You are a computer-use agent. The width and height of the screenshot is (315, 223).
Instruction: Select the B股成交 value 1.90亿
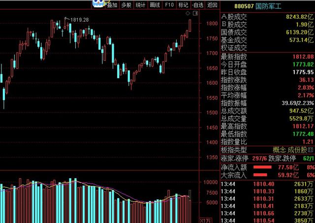[x=305, y=25]
